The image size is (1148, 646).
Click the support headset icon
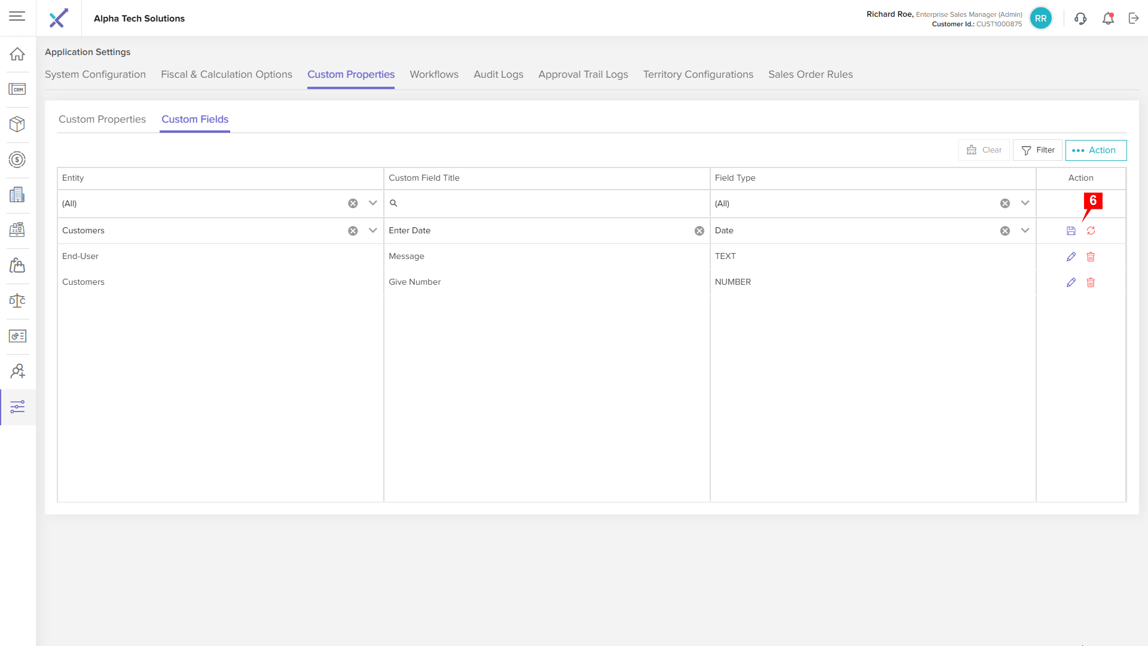(1080, 19)
